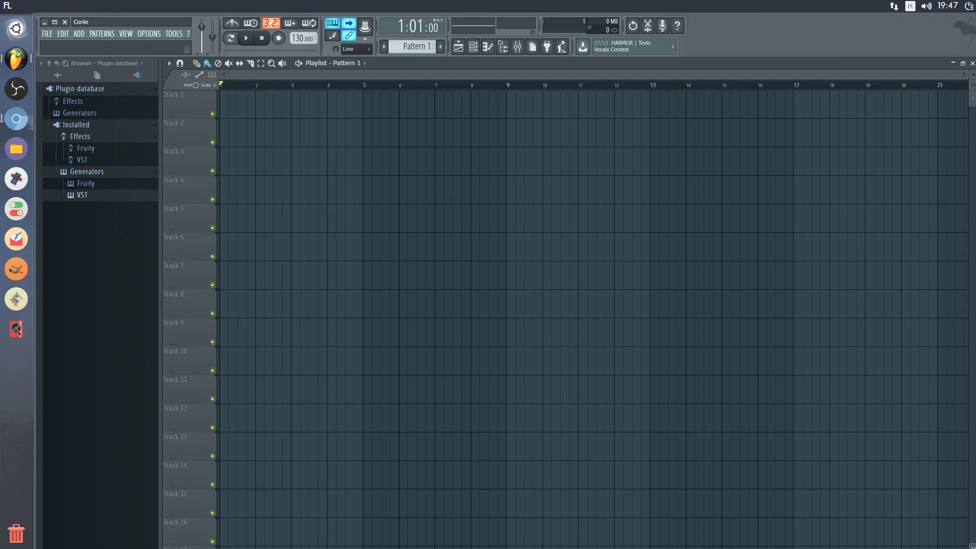
Task: Stop playback
Action: tap(262, 38)
